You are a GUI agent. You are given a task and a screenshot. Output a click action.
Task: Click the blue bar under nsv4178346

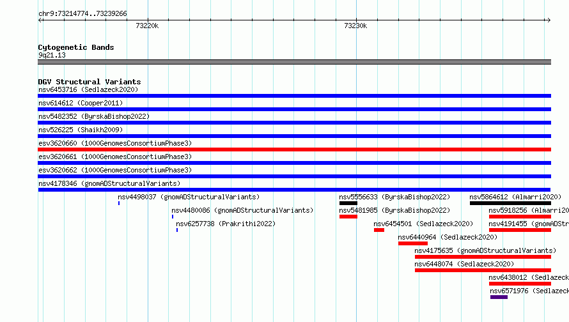[294, 190]
